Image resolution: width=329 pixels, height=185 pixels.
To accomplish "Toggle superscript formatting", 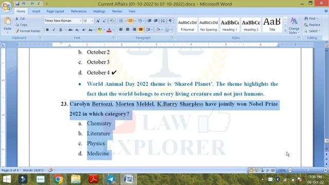I will (83, 30).
